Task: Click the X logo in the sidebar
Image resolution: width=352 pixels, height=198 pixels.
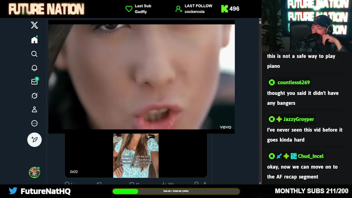Action: pos(34,25)
